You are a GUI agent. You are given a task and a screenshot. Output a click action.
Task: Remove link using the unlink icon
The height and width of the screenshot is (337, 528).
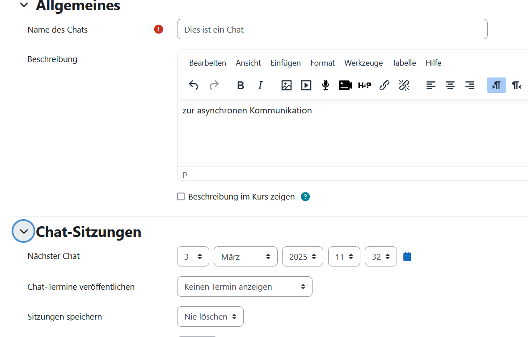click(x=404, y=85)
